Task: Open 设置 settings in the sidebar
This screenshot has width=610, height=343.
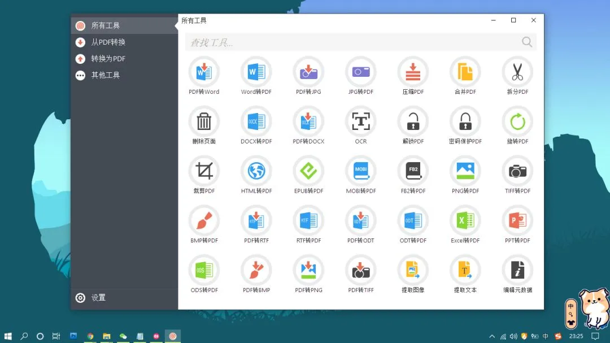Action: point(124,298)
